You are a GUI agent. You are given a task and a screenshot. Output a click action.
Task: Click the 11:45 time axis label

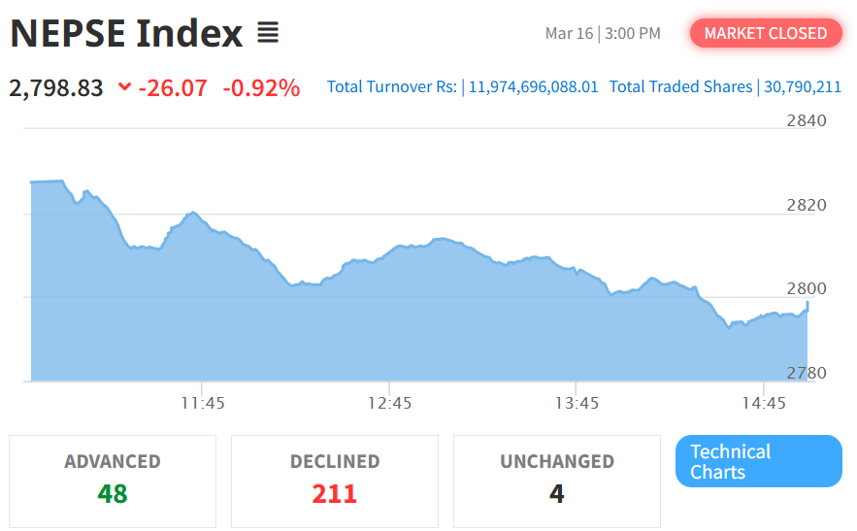[x=202, y=403]
